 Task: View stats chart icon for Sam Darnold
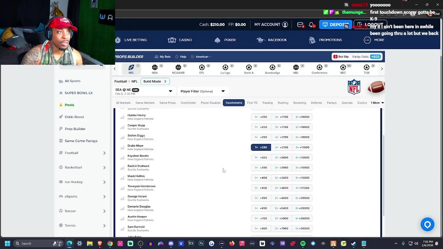(x=122, y=229)
